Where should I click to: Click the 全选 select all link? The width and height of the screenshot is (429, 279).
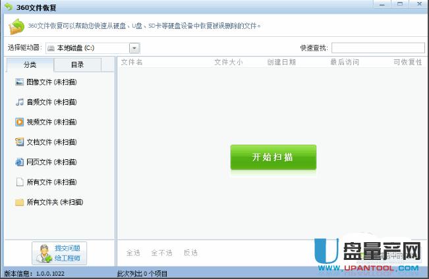click(x=133, y=253)
